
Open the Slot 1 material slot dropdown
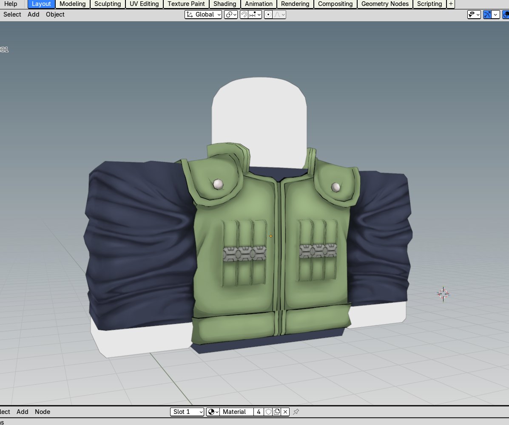point(187,412)
